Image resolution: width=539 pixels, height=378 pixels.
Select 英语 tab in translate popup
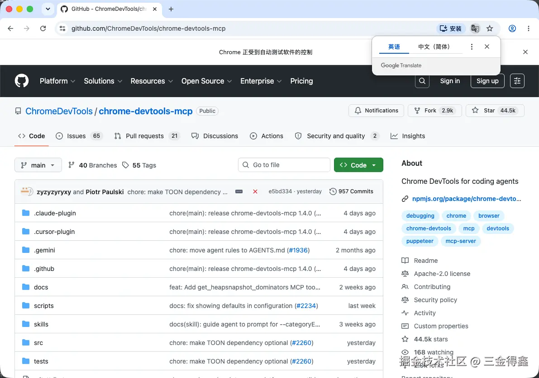click(394, 47)
